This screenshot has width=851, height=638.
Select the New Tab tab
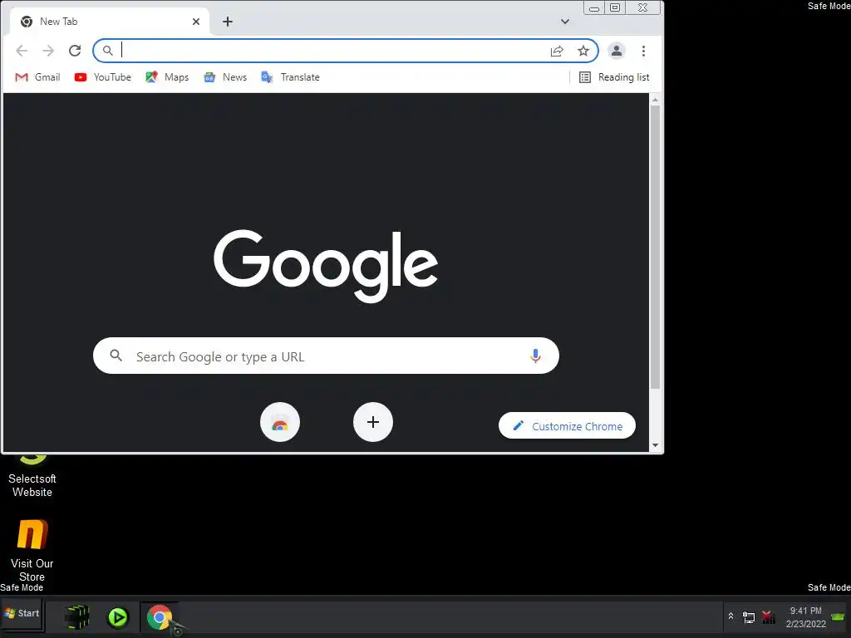[x=109, y=22]
